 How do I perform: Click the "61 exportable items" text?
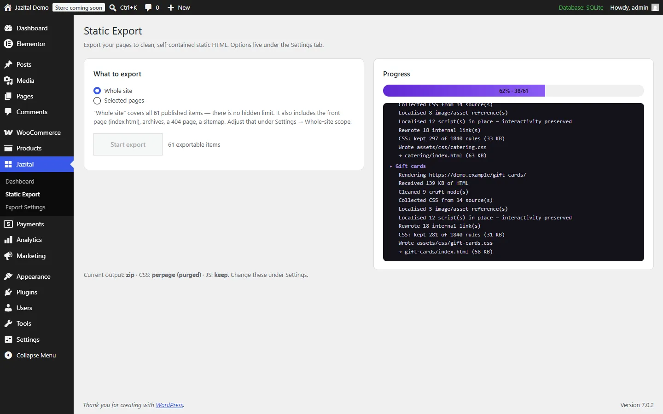(x=194, y=144)
